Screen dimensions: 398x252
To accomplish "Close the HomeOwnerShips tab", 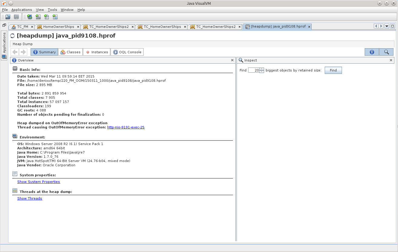I will (78, 27).
